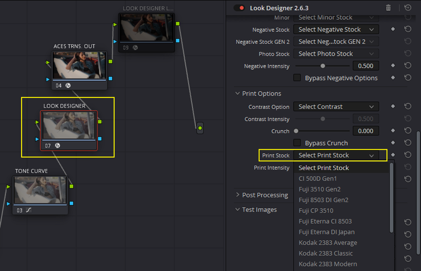Add keyframe for Crunch
Screen dimensions: 421x271
coord(393,131)
